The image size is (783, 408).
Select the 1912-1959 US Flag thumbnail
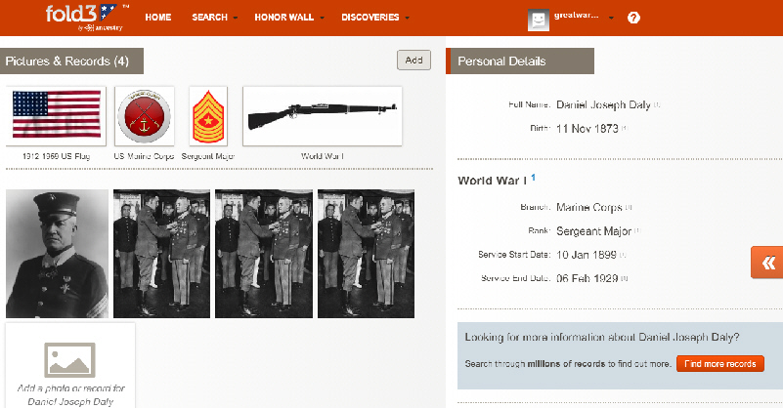tap(57, 115)
